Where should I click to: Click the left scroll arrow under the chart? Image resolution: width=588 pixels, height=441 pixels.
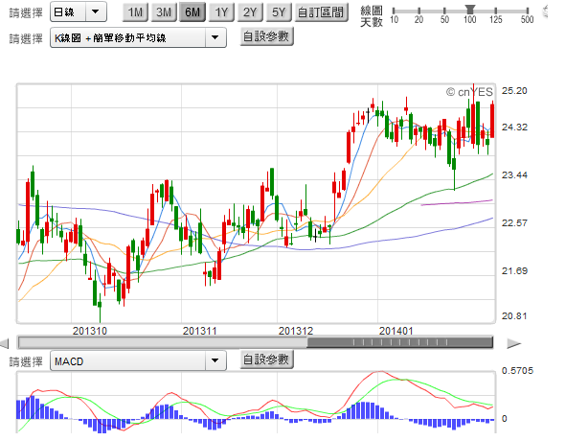pyautogui.click(x=5, y=343)
